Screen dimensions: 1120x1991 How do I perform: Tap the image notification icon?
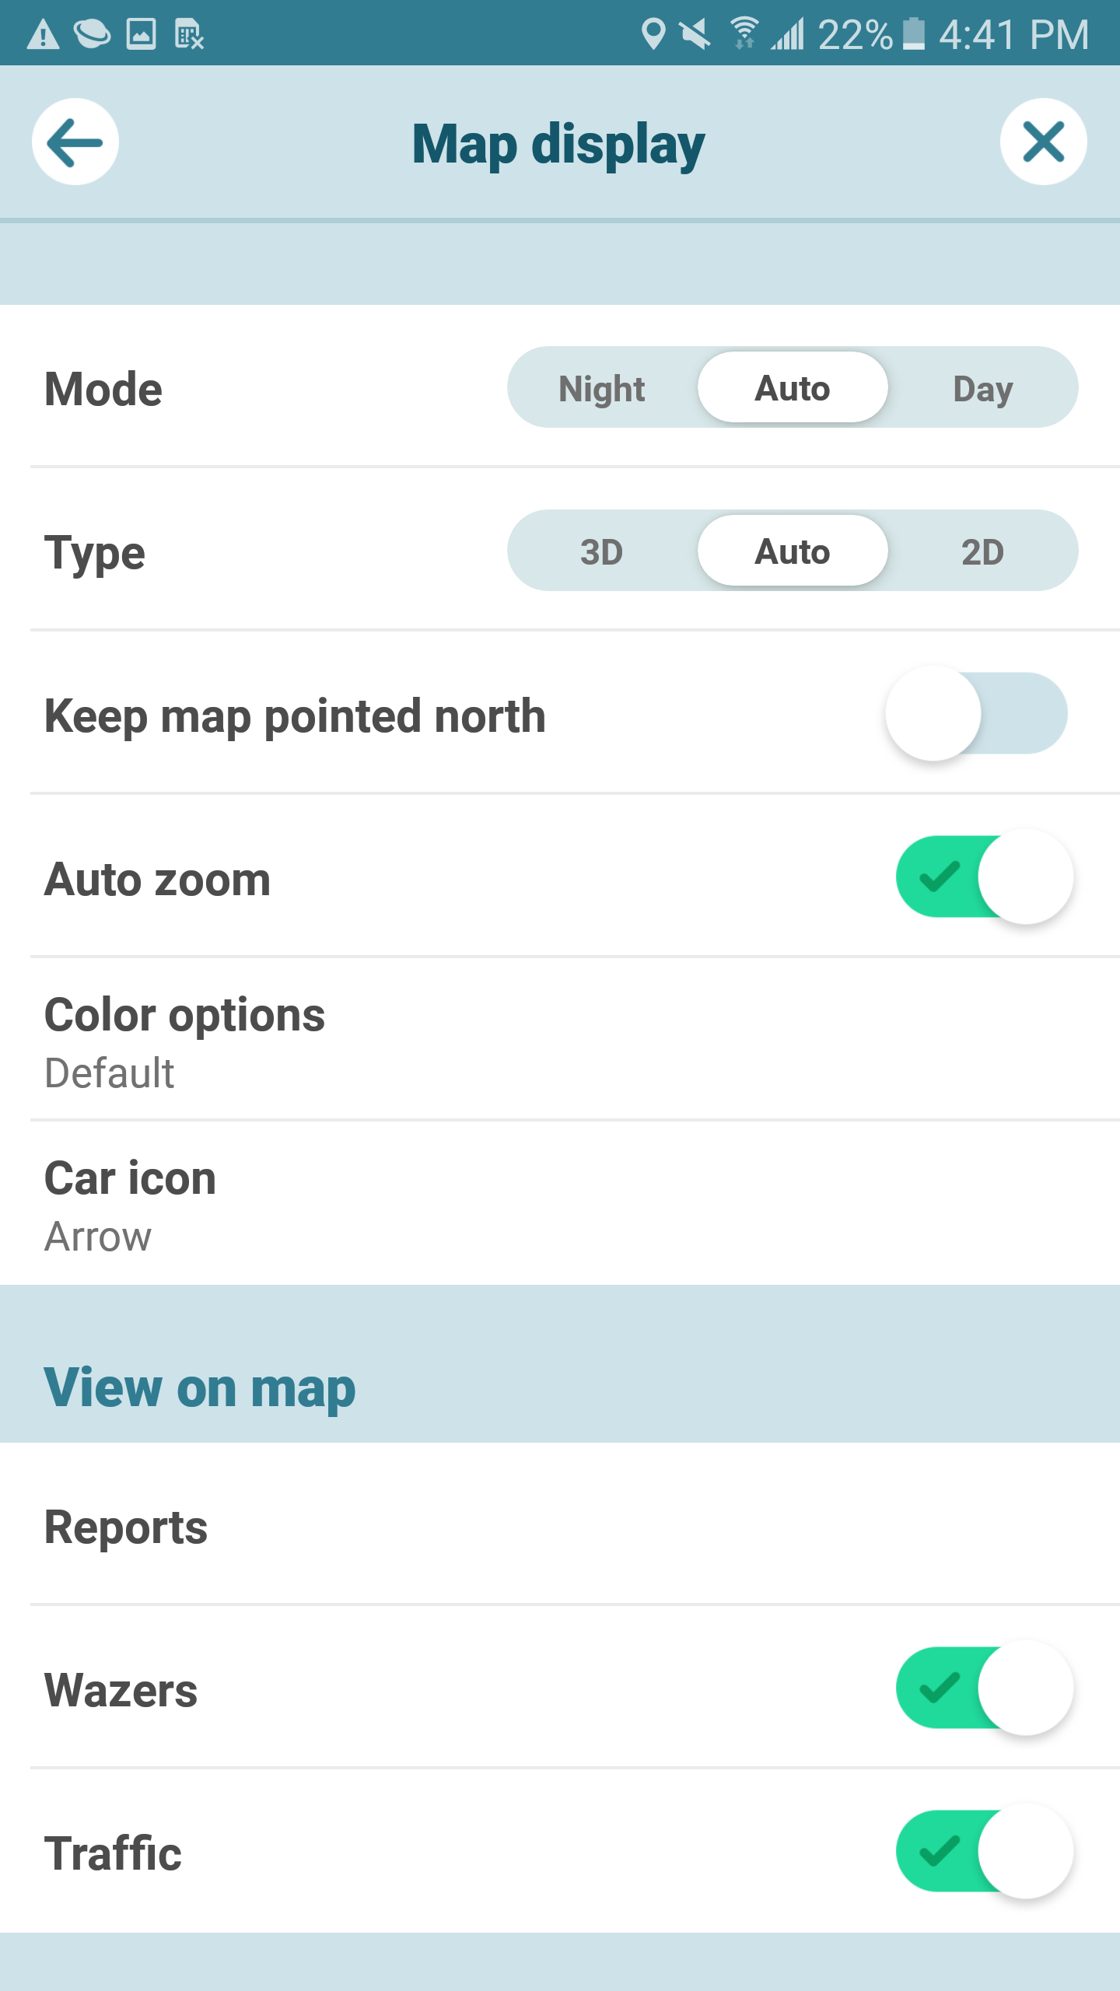click(141, 35)
